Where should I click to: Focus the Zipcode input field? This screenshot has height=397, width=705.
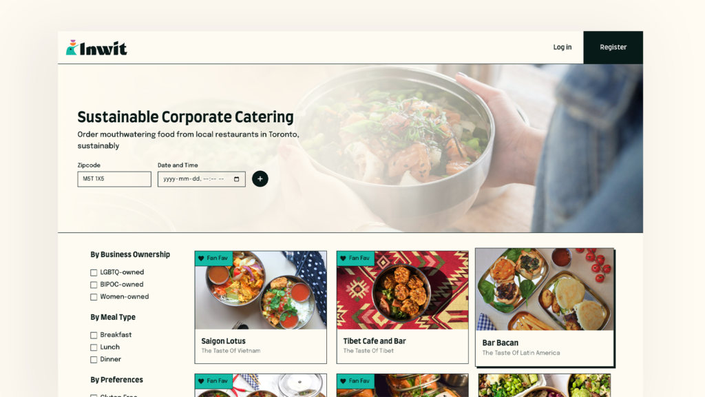point(114,179)
